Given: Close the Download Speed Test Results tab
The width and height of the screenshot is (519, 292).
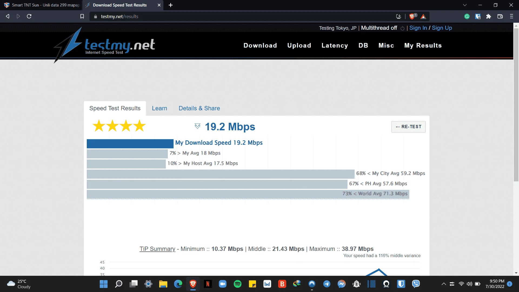Looking at the screenshot, I should [x=159, y=5].
